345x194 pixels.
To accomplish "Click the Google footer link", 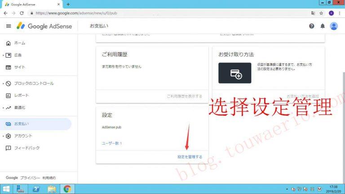I will tap(12, 177).
